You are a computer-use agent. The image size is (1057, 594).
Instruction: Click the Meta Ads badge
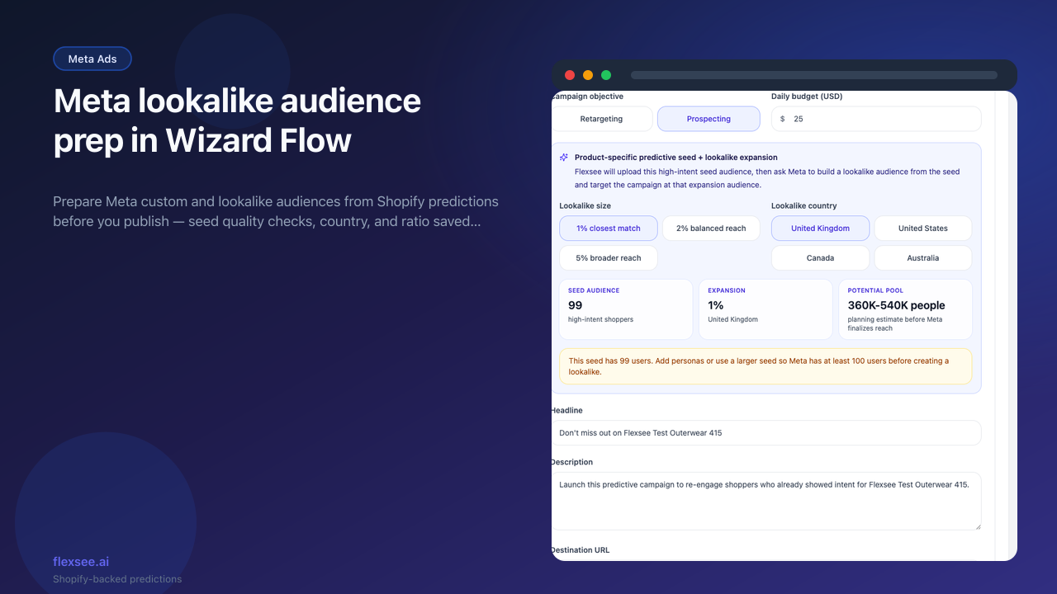[x=92, y=59]
